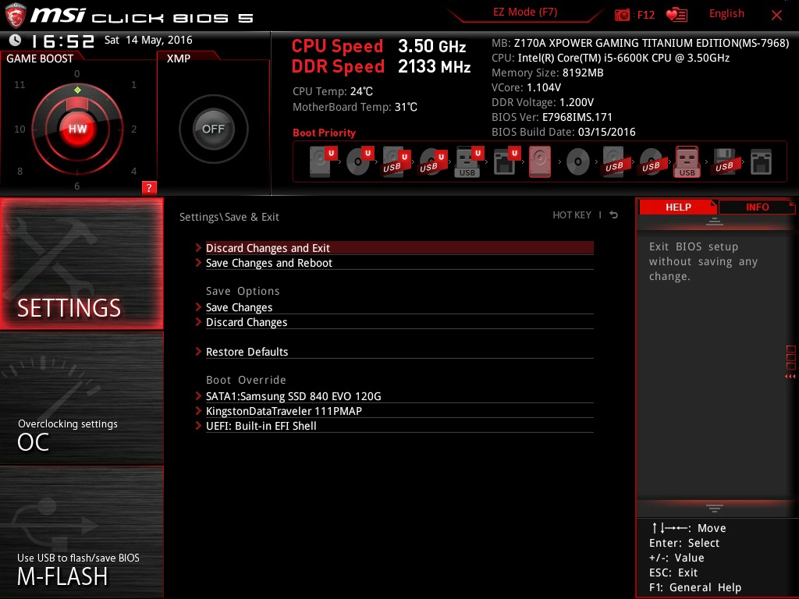Click the back arrow beside HOT KEY
This screenshot has height=599, width=799.
(614, 215)
